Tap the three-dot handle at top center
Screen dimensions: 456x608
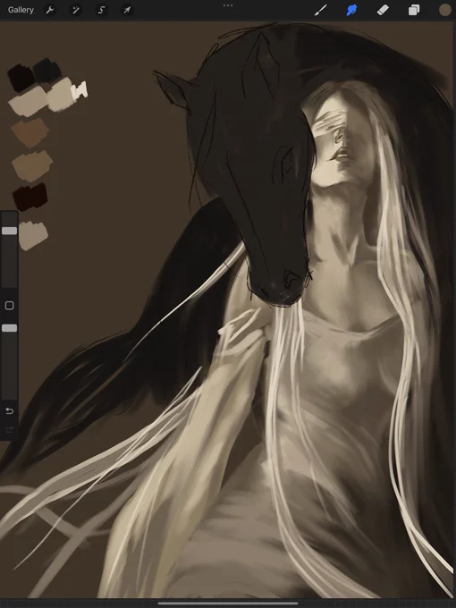[228, 5]
